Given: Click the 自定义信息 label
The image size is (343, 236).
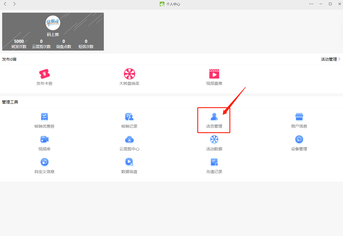Looking at the screenshot, I should tap(44, 172).
